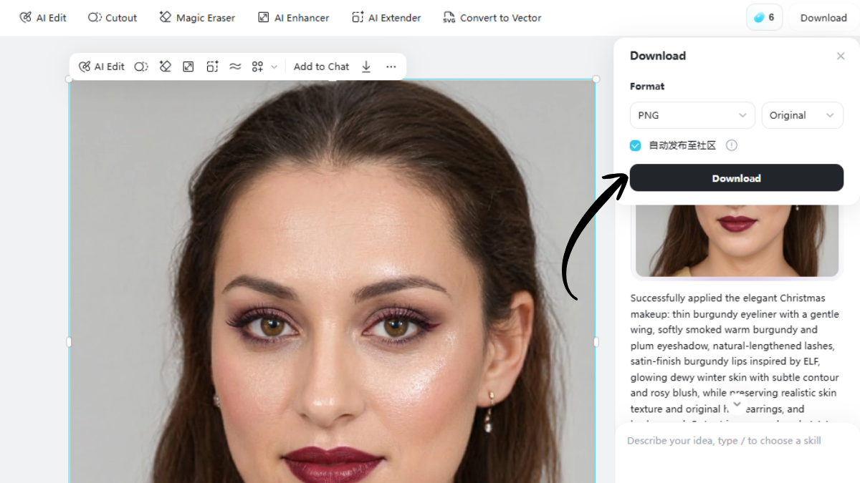Open the AI Extender tool
The height and width of the screenshot is (483, 860).
click(386, 17)
